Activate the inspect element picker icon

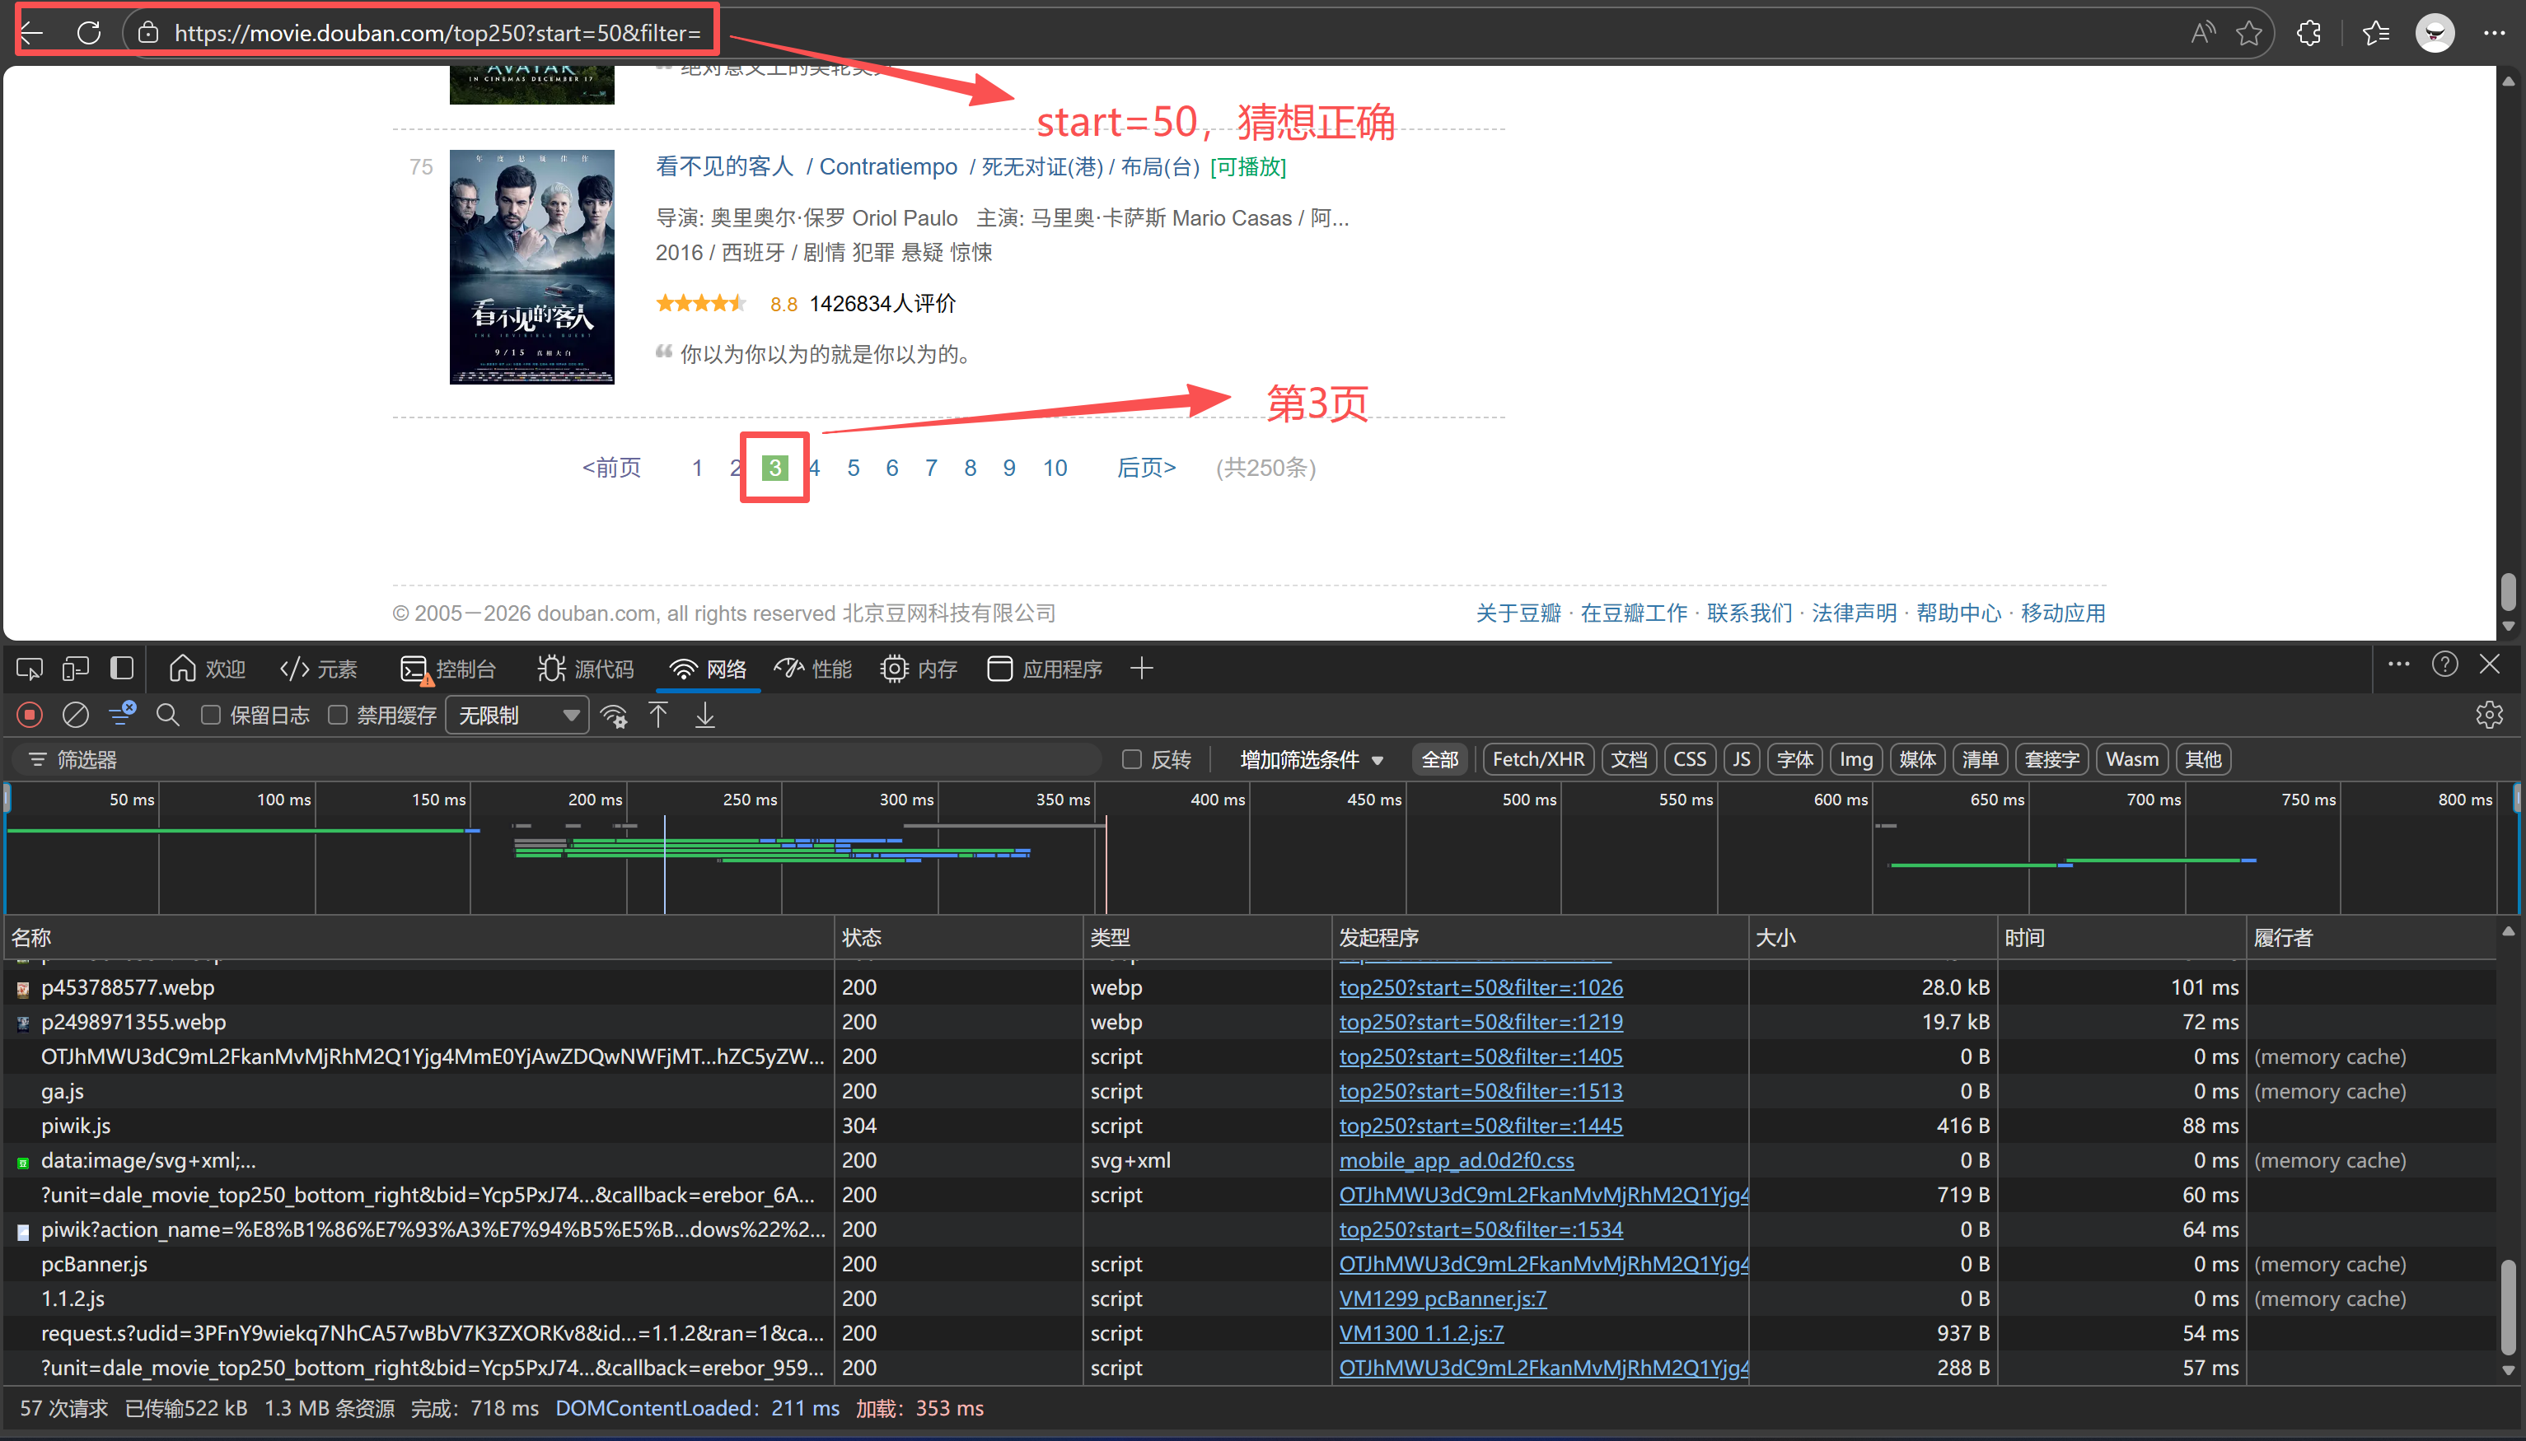29,669
